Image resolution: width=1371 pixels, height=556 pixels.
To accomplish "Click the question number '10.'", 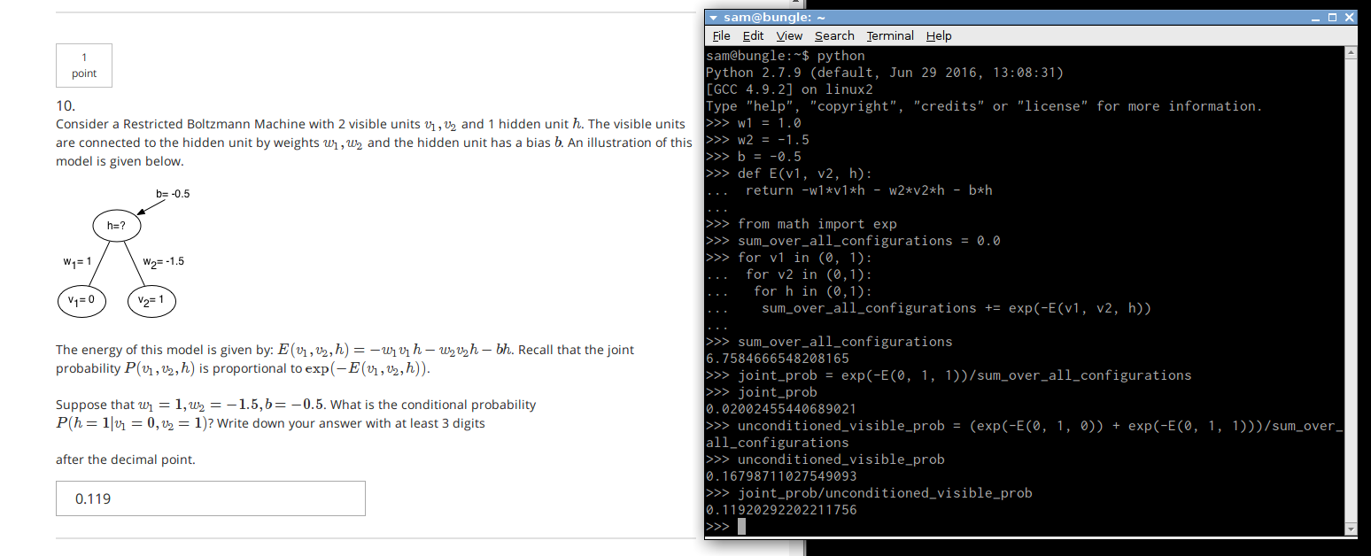I will pos(65,106).
